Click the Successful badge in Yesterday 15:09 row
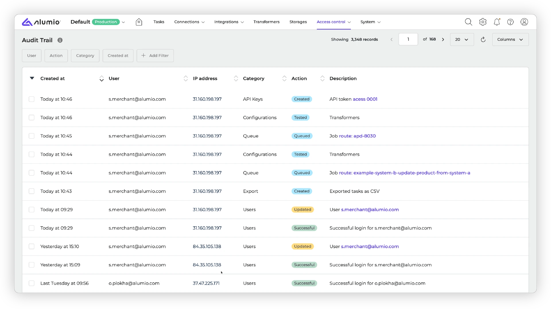Viewport: 551px width, 309px height. coord(304,265)
